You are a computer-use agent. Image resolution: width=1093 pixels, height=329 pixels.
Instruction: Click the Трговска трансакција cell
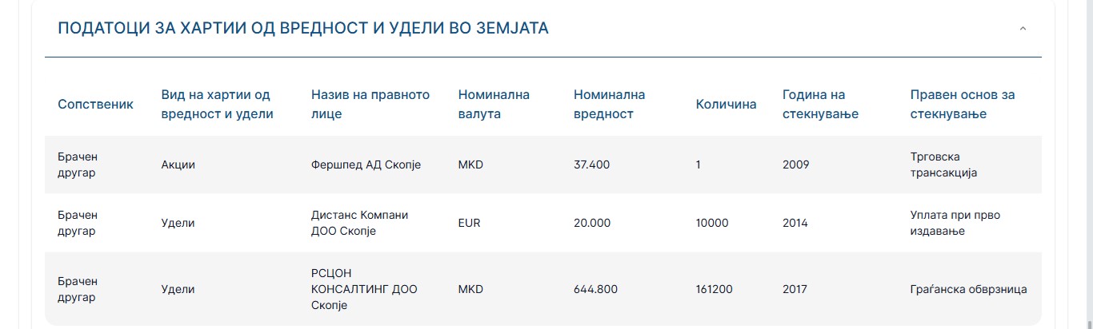click(x=944, y=164)
